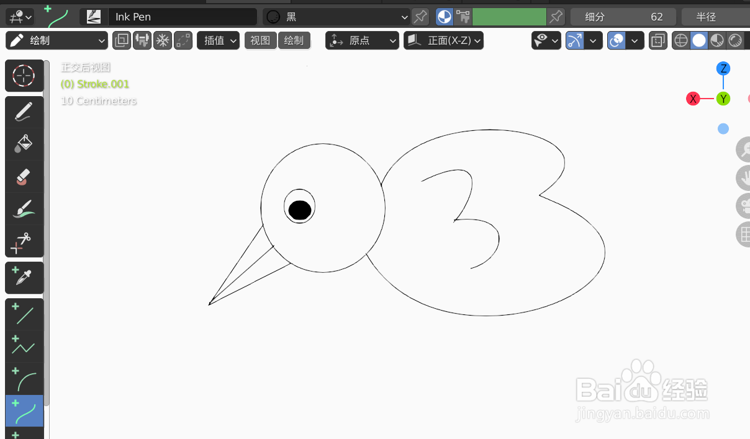This screenshot has width=750, height=439.
Task: Click the 正交后视图 view label
Action: [86, 67]
